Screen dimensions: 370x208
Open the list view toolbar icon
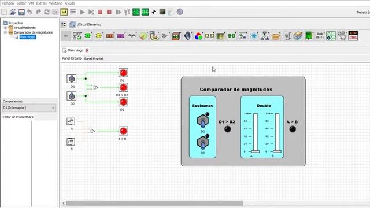73,12
